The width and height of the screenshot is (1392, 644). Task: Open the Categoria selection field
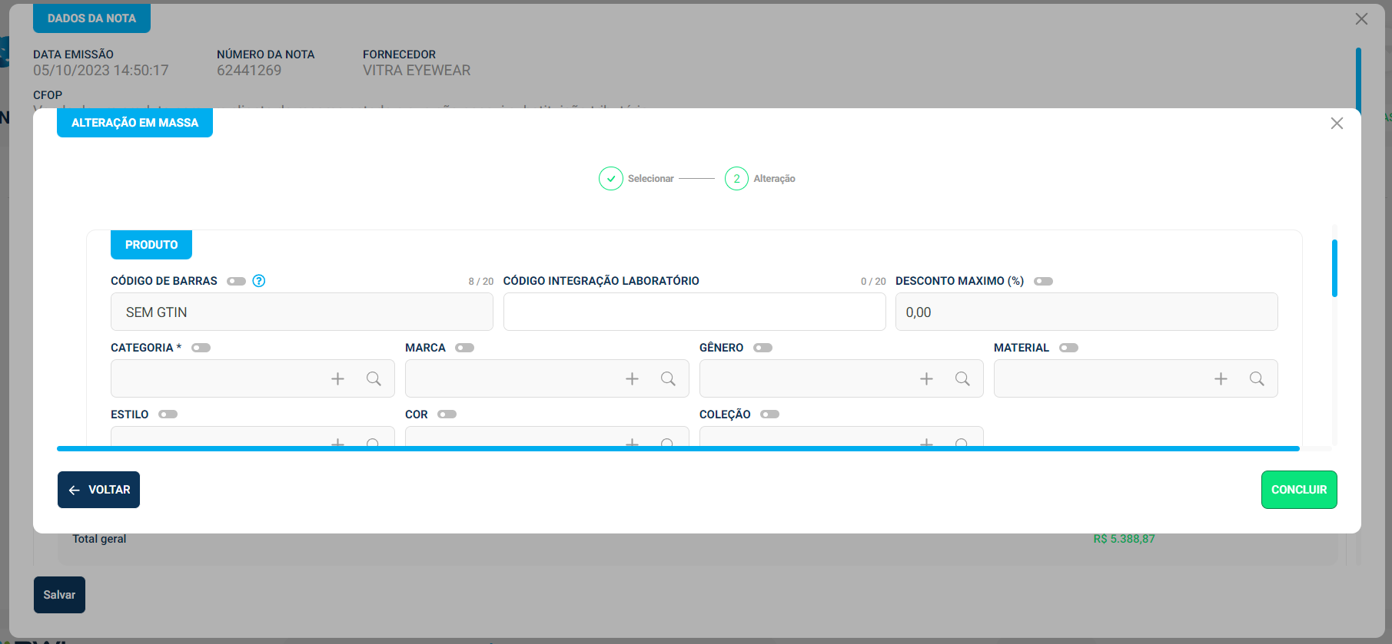pyautogui.click(x=215, y=379)
